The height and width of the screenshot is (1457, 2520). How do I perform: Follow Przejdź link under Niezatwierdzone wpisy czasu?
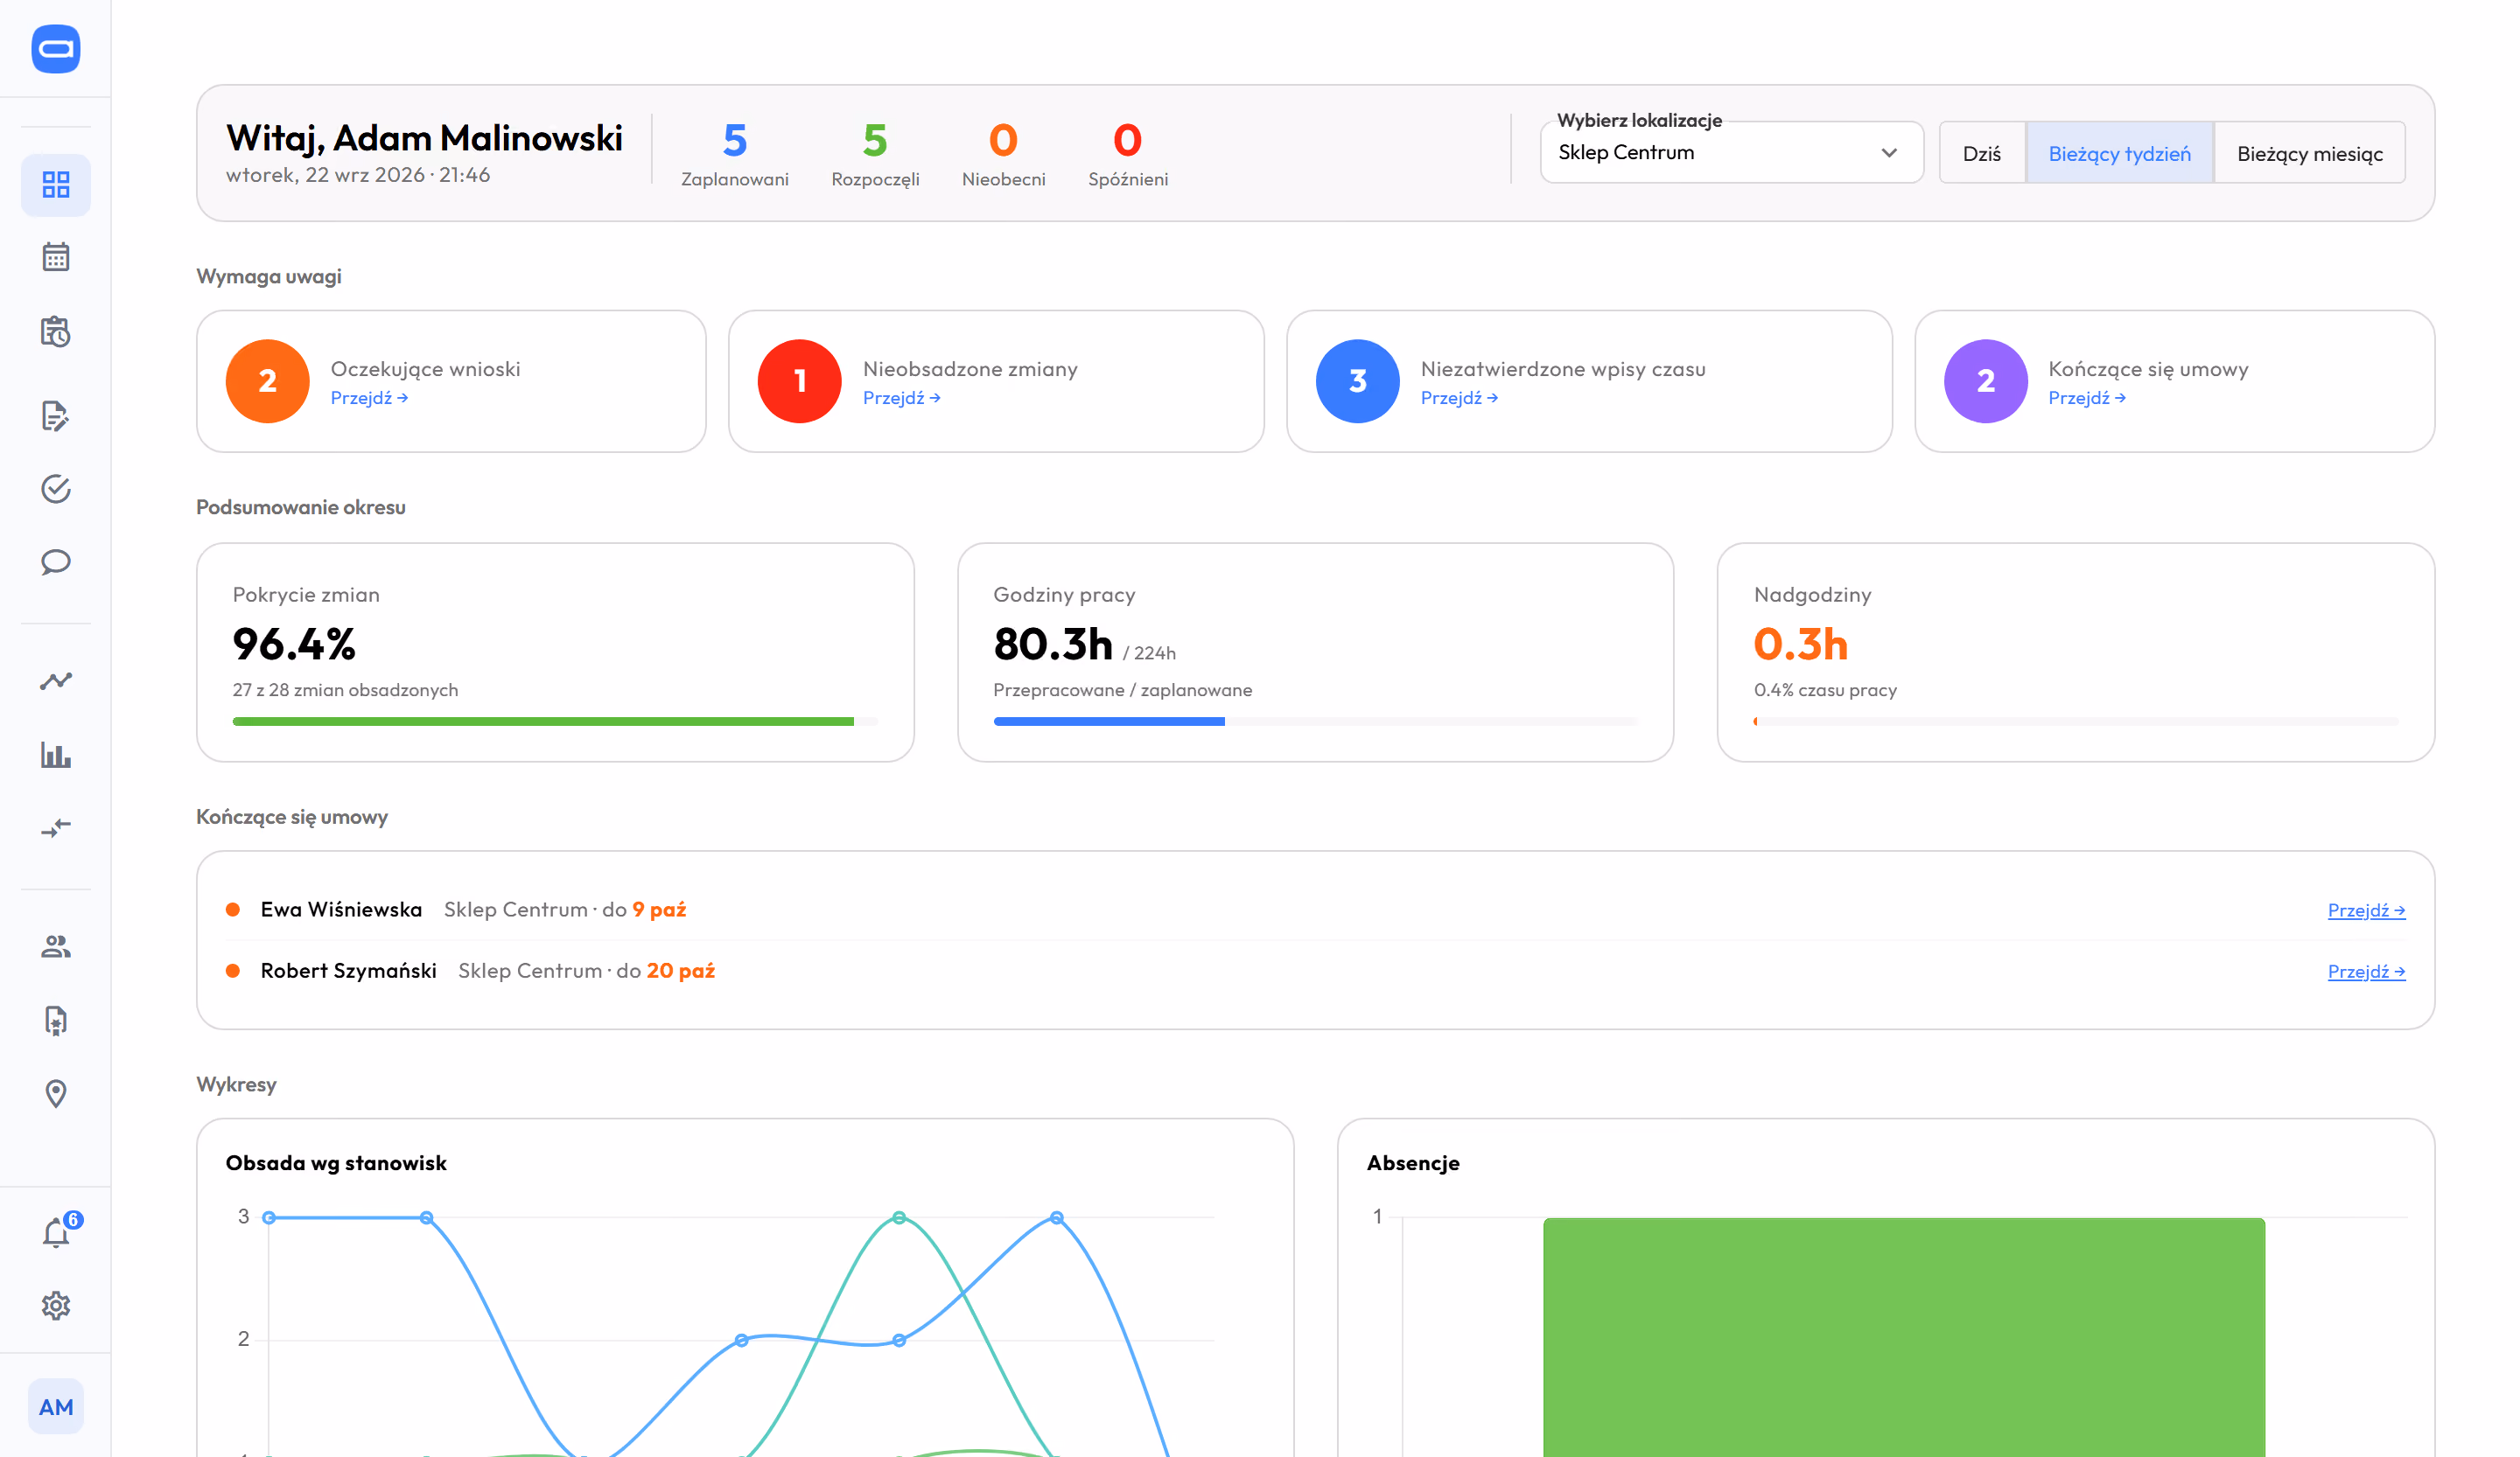click(1459, 398)
